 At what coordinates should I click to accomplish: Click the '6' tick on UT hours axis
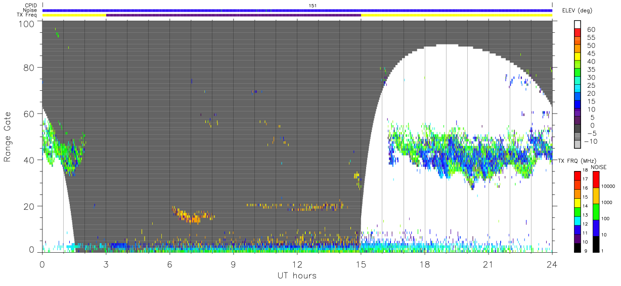coord(169,264)
